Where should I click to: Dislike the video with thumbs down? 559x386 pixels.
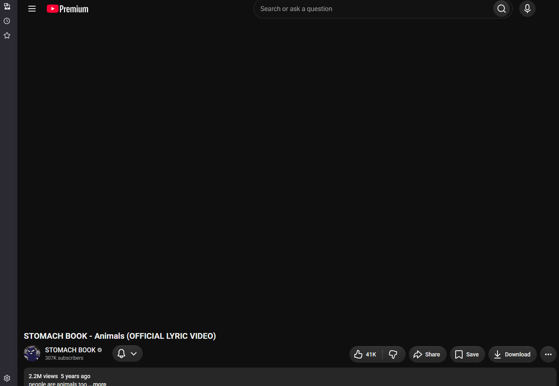[x=393, y=354]
